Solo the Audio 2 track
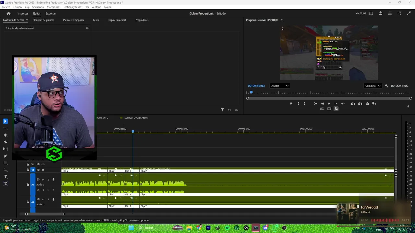This screenshot has height=233, width=415. pos(48,199)
